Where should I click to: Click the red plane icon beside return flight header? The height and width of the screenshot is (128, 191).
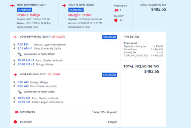(64, 6)
